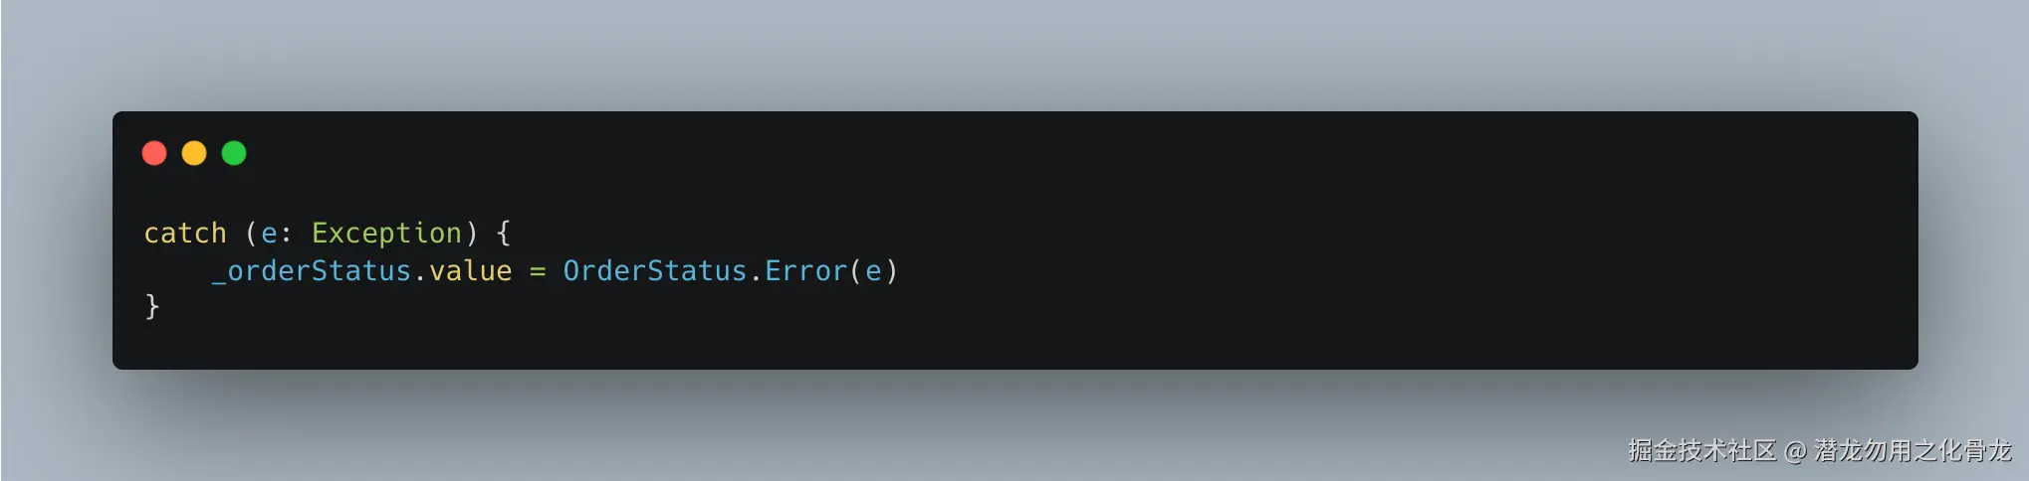Image resolution: width=2029 pixels, height=481 pixels.
Task: Click the Exception type name
Action: point(386,234)
